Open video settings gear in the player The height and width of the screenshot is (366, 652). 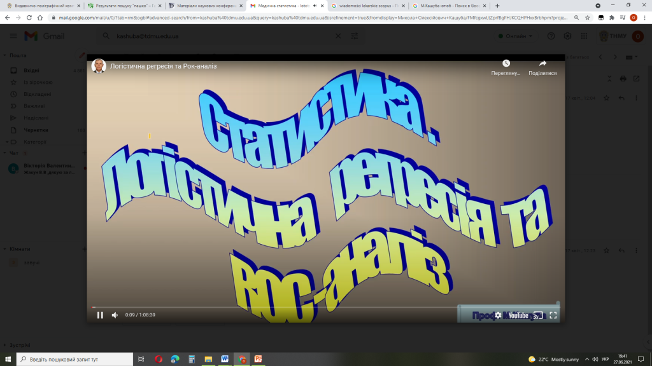[x=498, y=315]
